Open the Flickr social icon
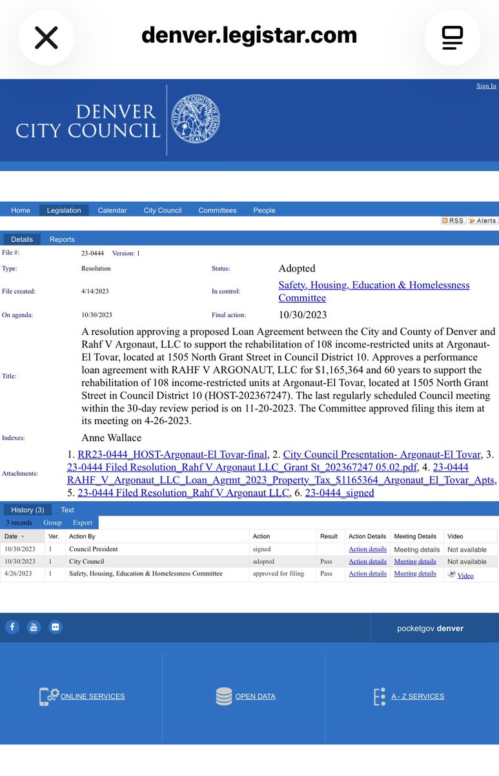499x776 pixels. [55, 627]
